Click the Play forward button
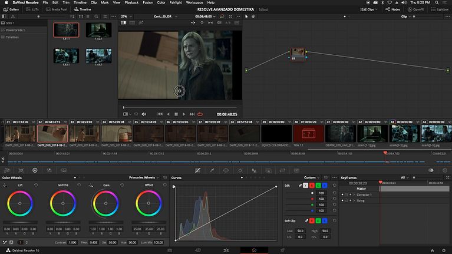This screenshot has height=254, width=452. coord(184,114)
